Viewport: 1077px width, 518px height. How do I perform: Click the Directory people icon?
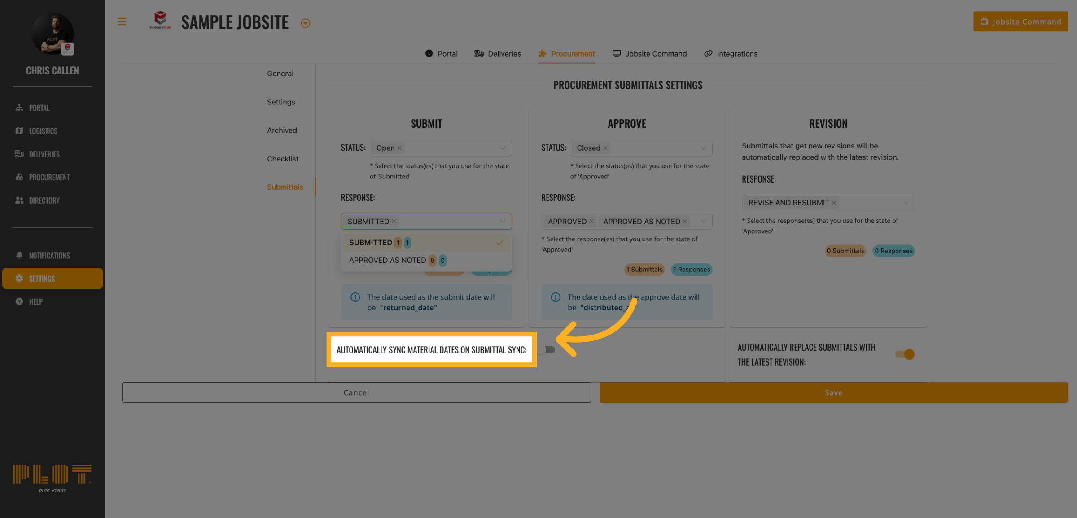(x=19, y=200)
